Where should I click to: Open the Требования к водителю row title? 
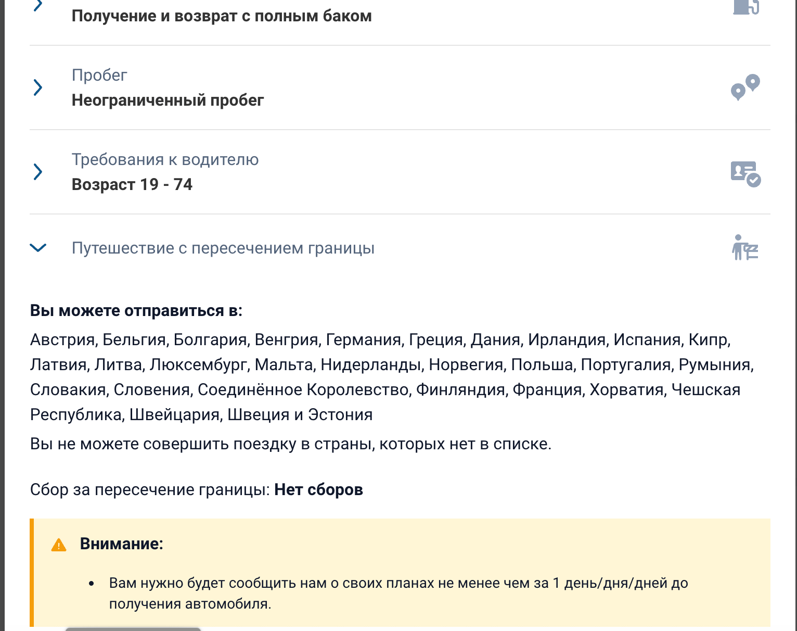165,160
